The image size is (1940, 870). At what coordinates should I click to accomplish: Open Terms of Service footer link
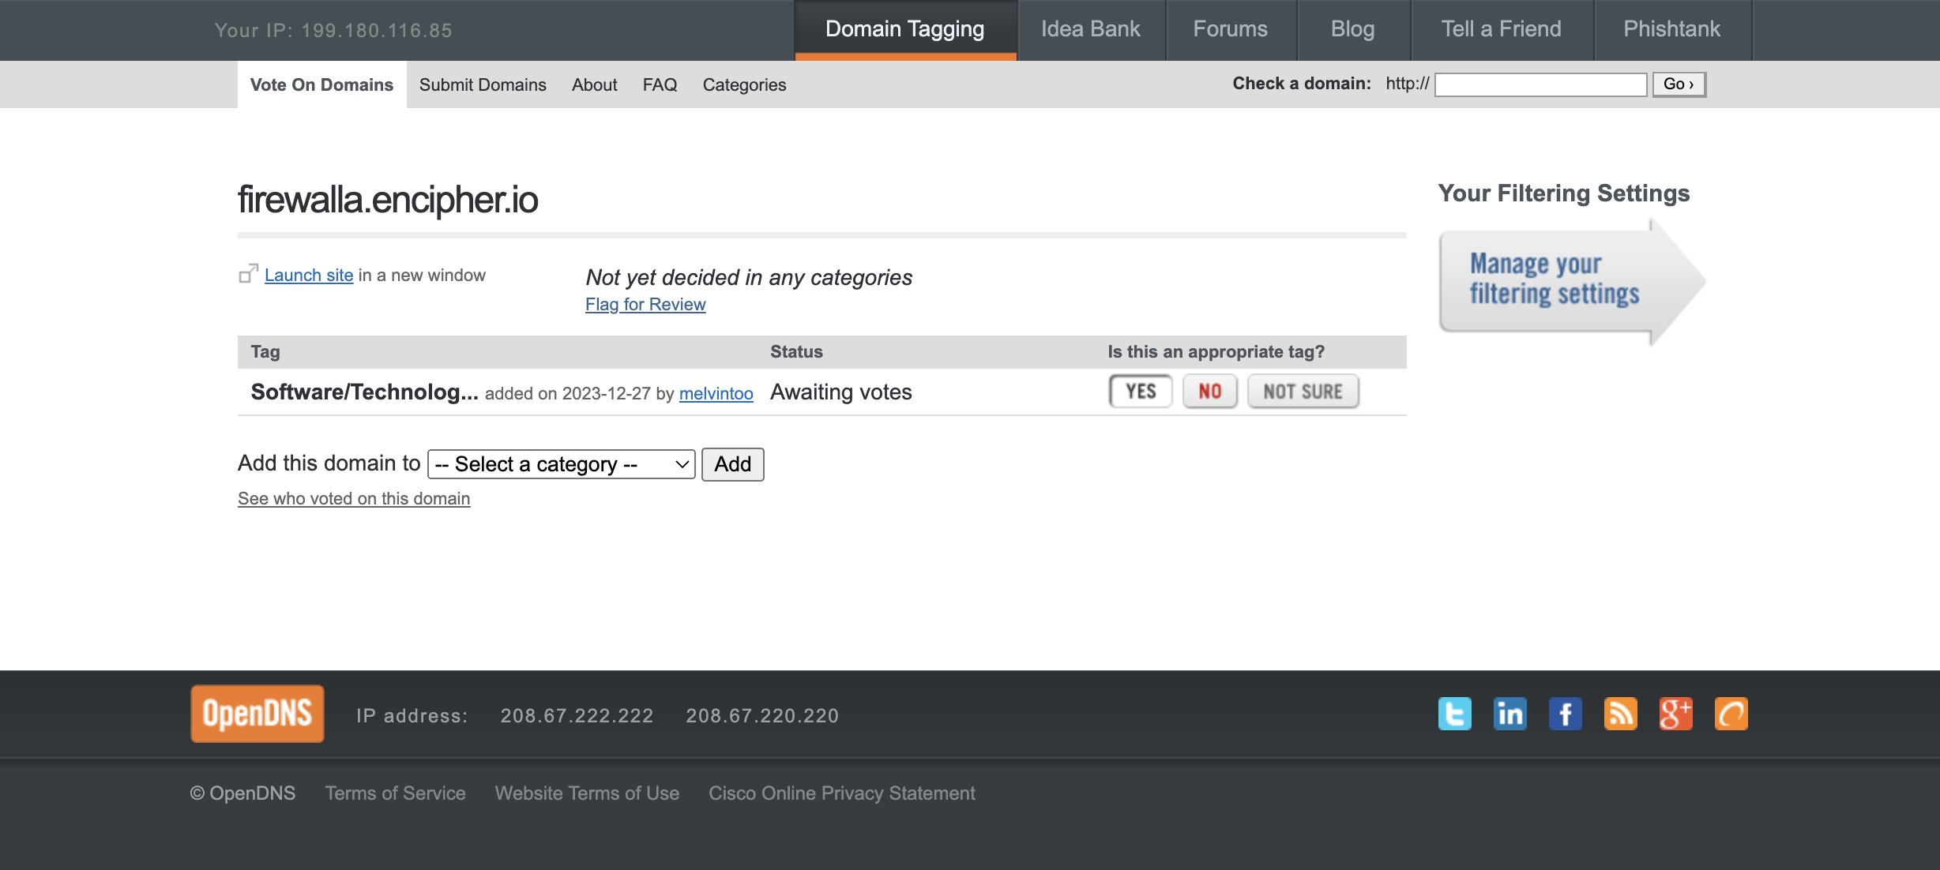[x=396, y=793]
